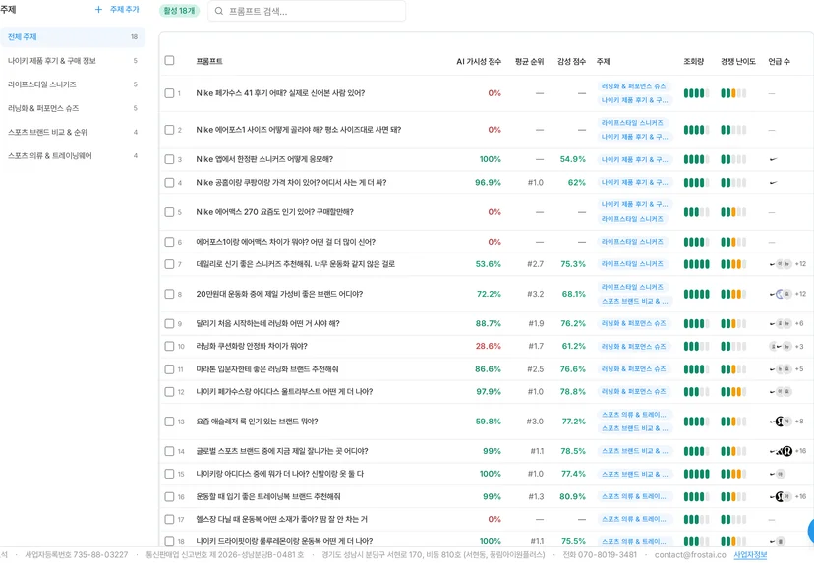Click competition difficulty bars in row 8
The image size is (814, 563).
pos(733,294)
